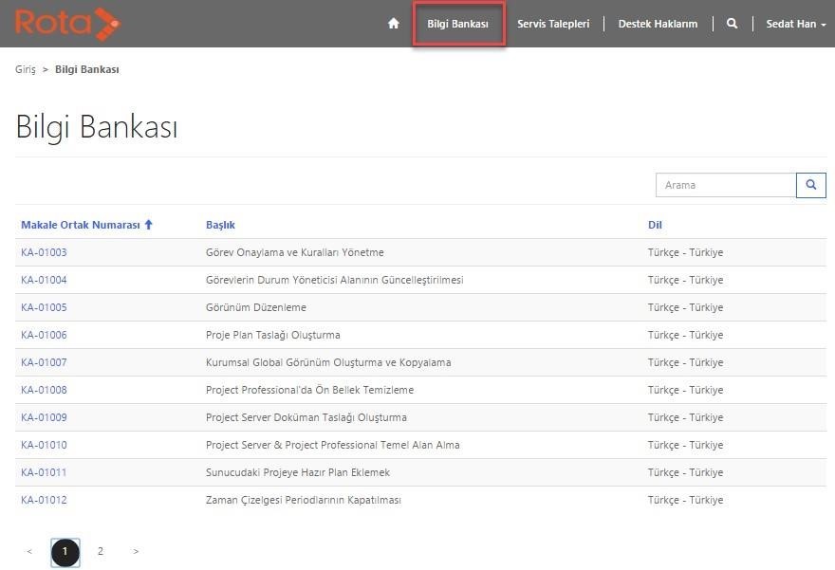835x570 pixels.
Task: Open article KA-01008
Action: [x=45, y=390]
